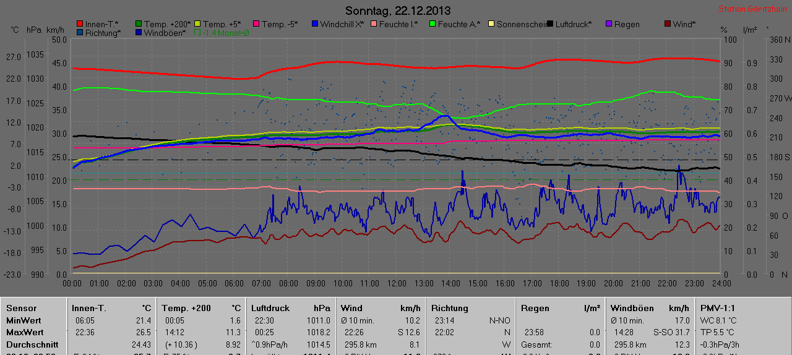Screen dimensions: 792x355
Task: Click the dark green Temp. +200 legend swatch
Action: (x=139, y=24)
